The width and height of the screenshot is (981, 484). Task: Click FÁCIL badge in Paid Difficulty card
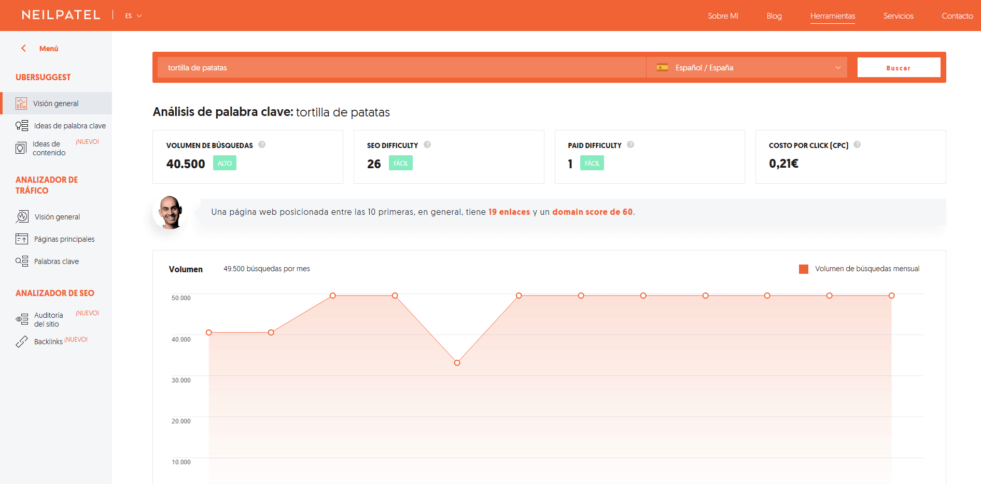pyautogui.click(x=592, y=163)
